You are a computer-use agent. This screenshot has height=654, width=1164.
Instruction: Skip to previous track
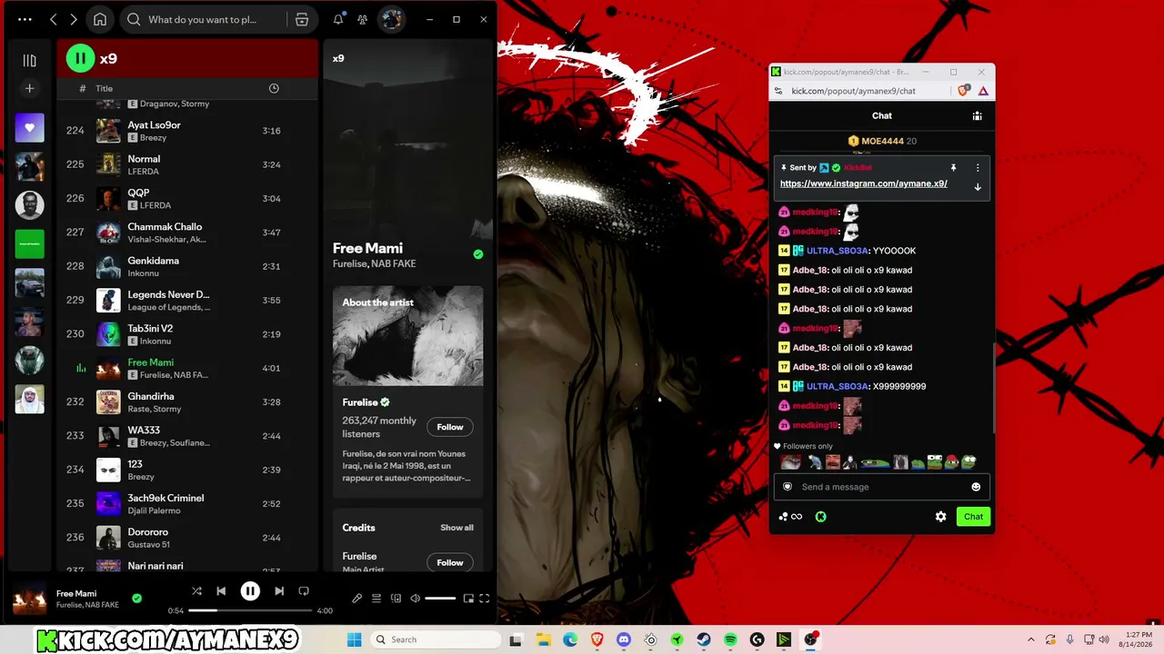pos(221,590)
